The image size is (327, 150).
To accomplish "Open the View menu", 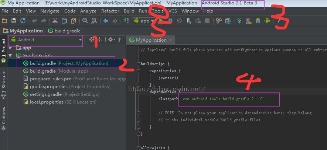I will point(31,11).
